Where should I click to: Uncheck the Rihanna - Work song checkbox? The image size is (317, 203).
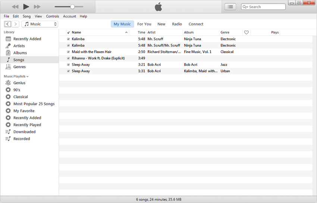[x=68, y=58]
